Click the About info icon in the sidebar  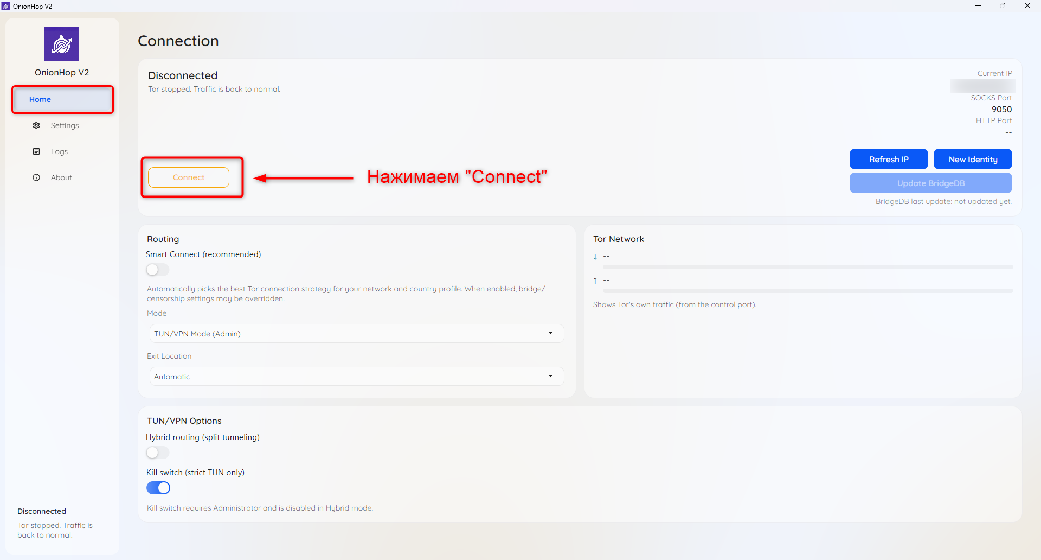pos(36,177)
